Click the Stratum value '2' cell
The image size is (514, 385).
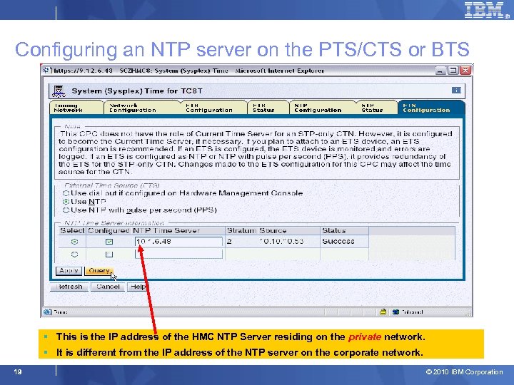click(x=229, y=242)
